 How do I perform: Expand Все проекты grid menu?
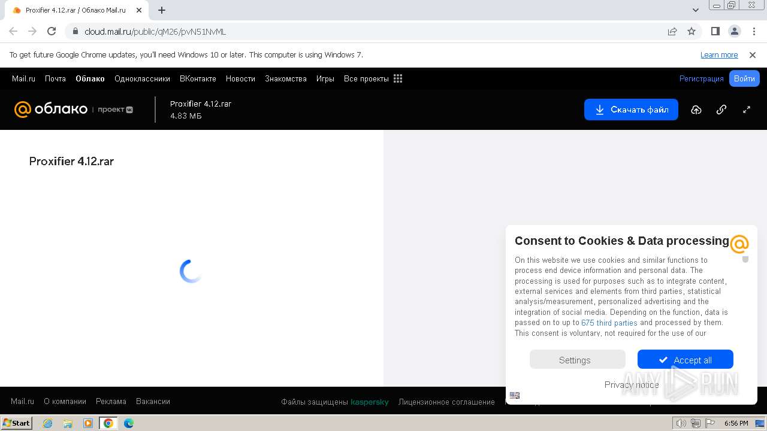click(x=373, y=78)
